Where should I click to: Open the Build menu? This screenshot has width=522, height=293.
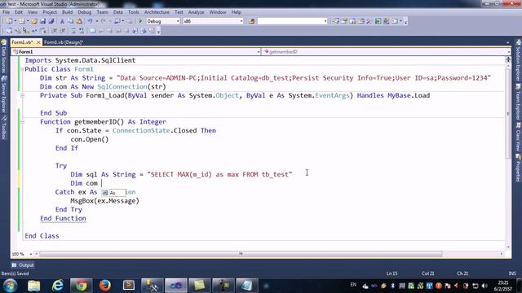(x=67, y=12)
